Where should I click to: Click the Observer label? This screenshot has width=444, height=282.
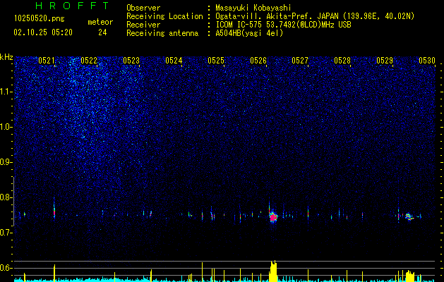coord(143,8)
